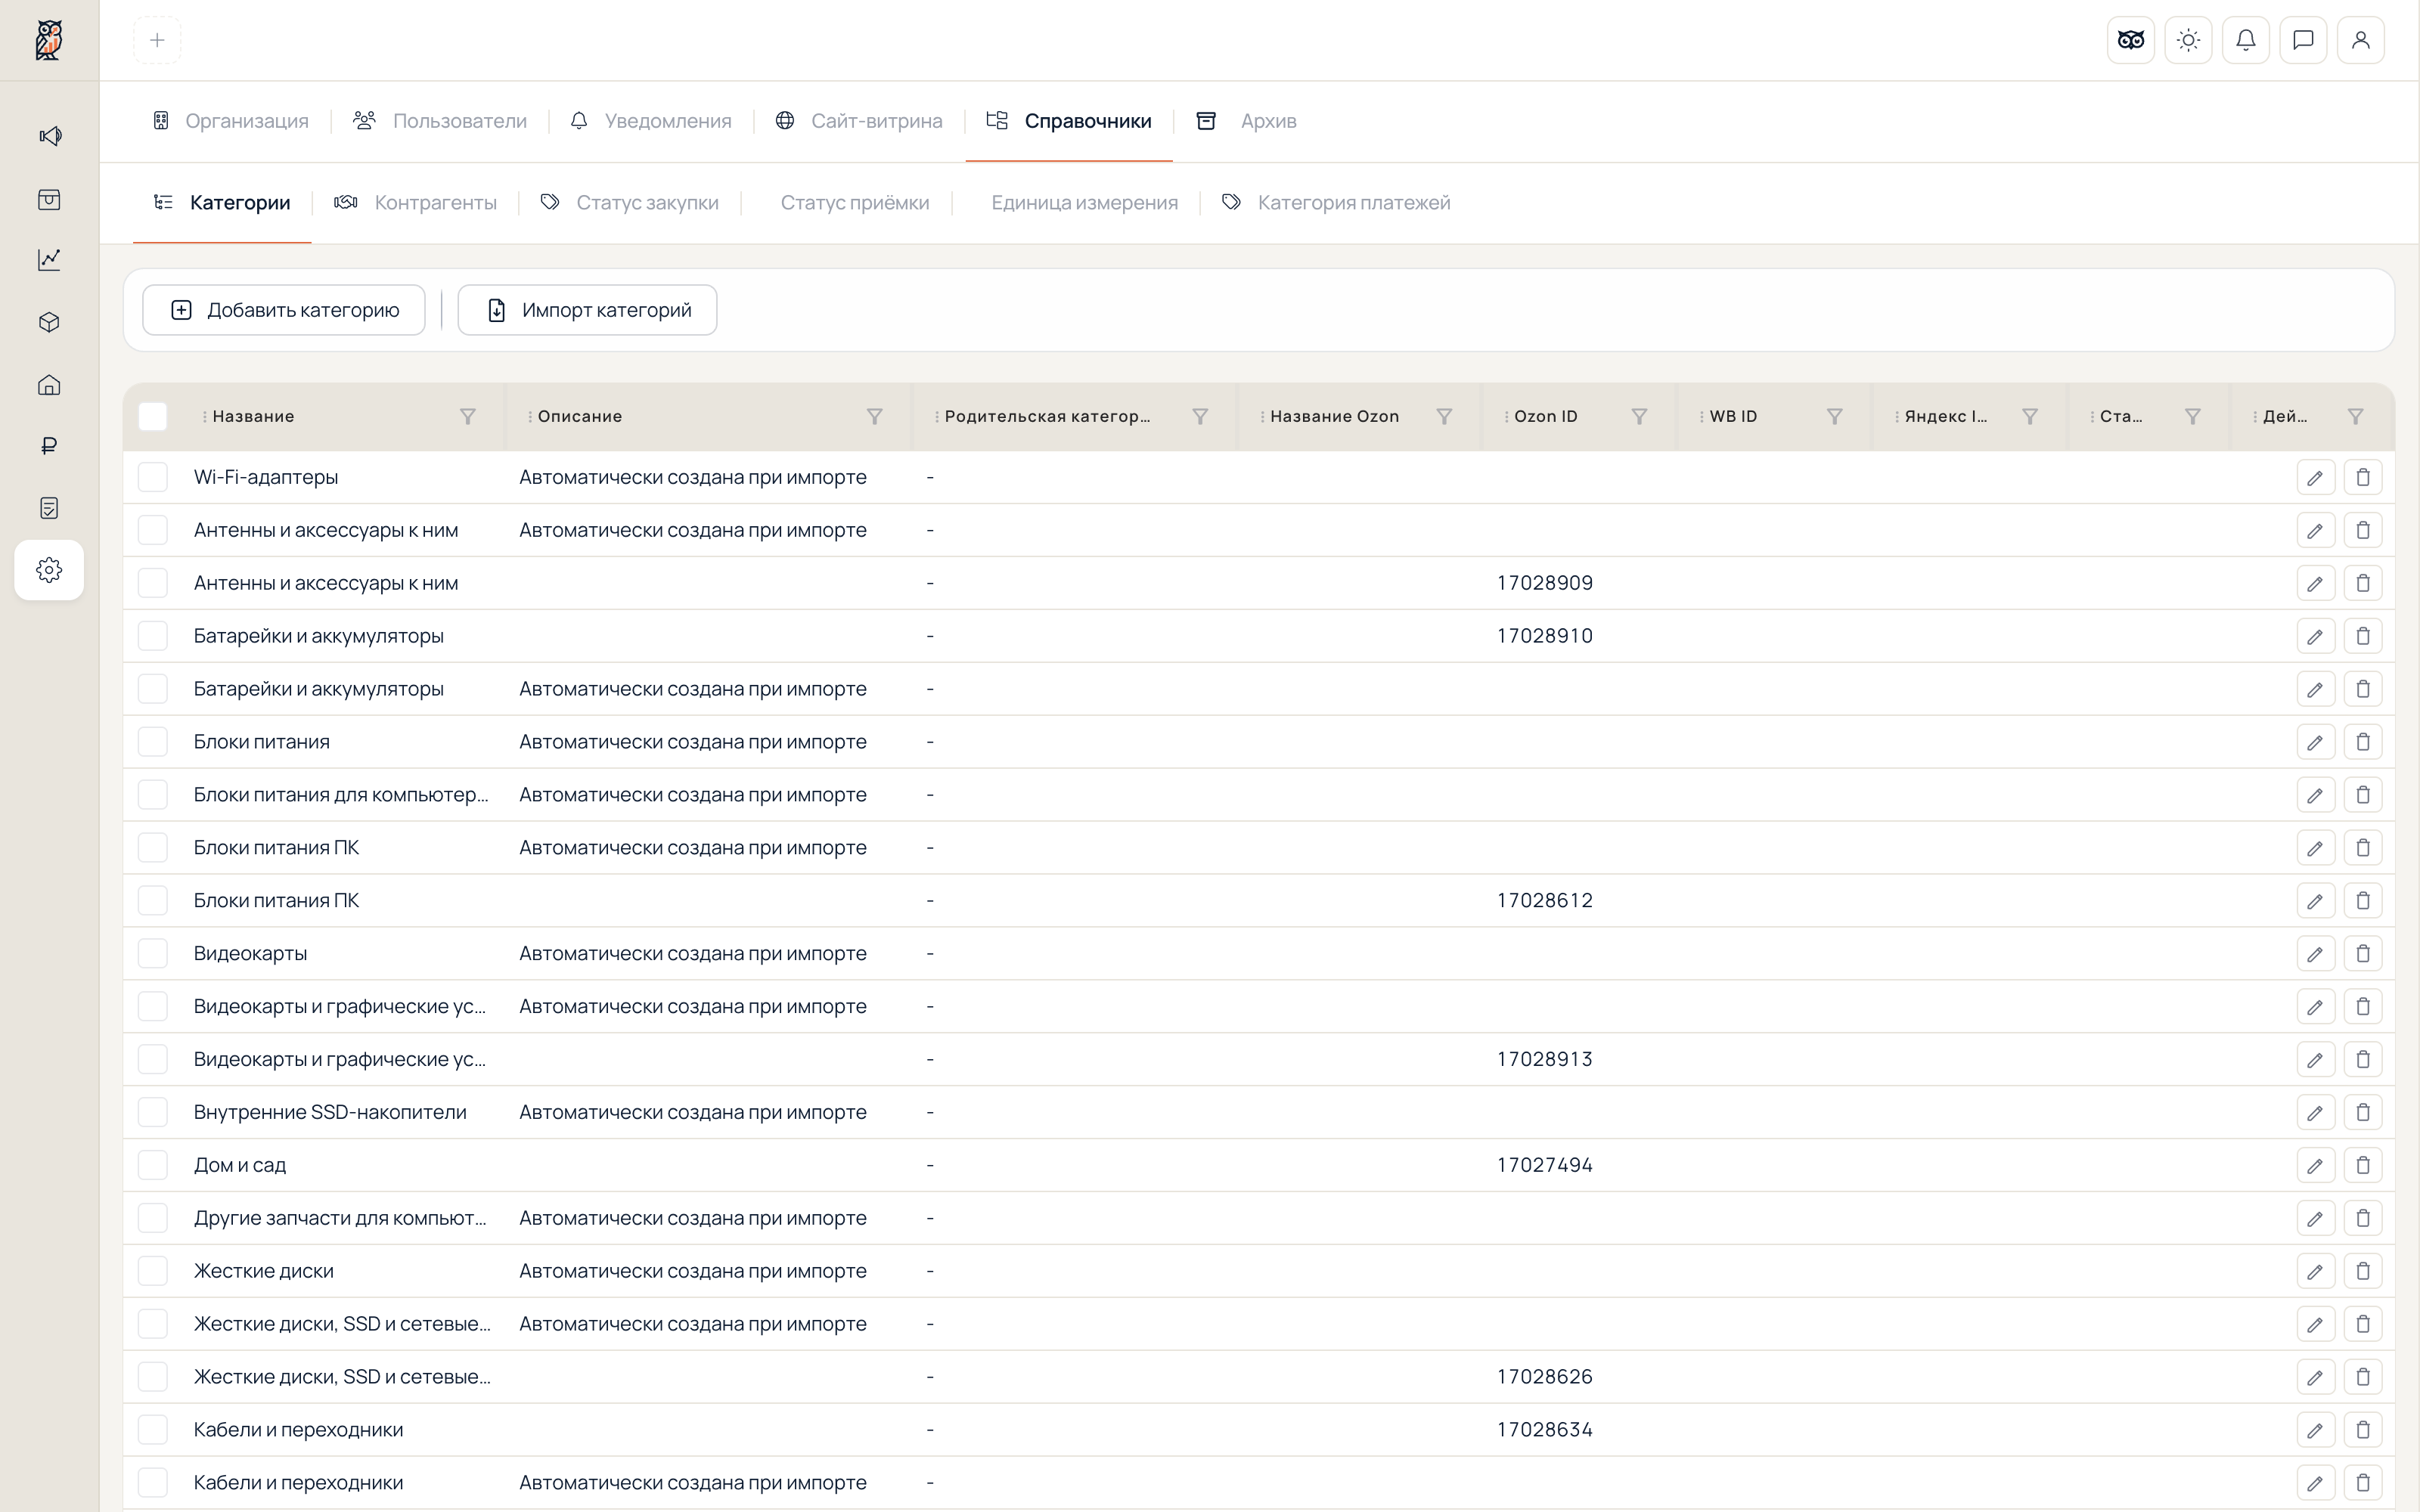Open the ruble finance sidebar icon
Viewport: 2420px width, 1512px height.
49,446
